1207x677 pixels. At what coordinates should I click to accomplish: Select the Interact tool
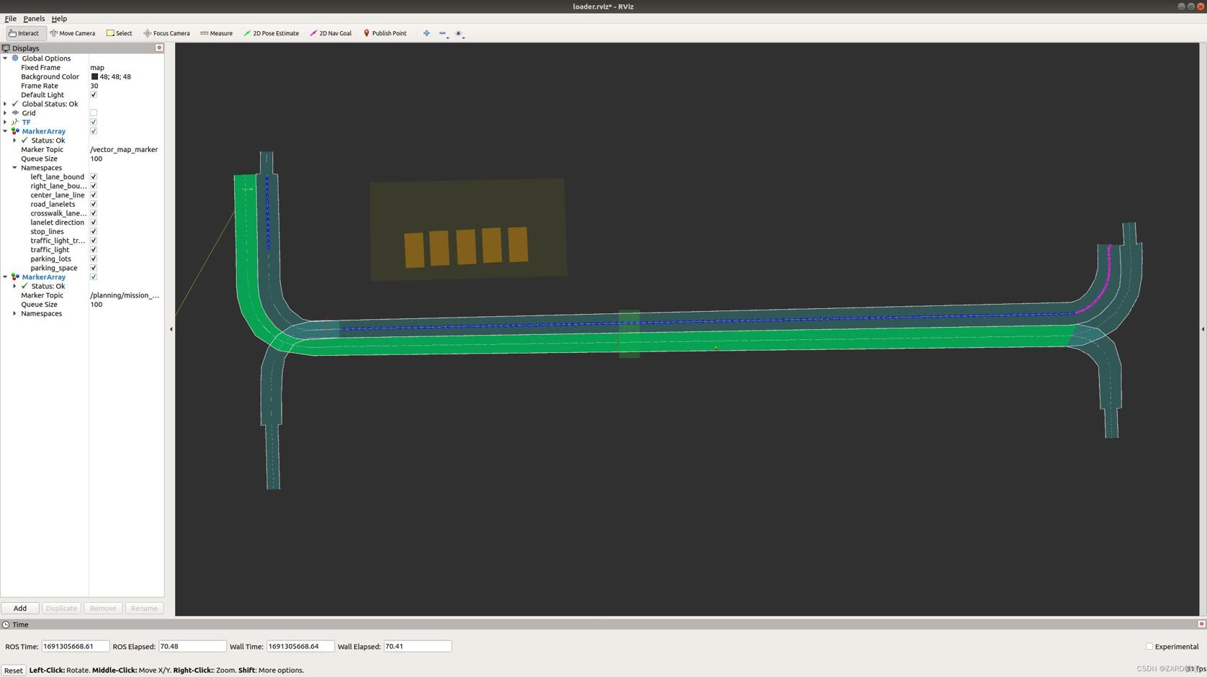(24, 33)
